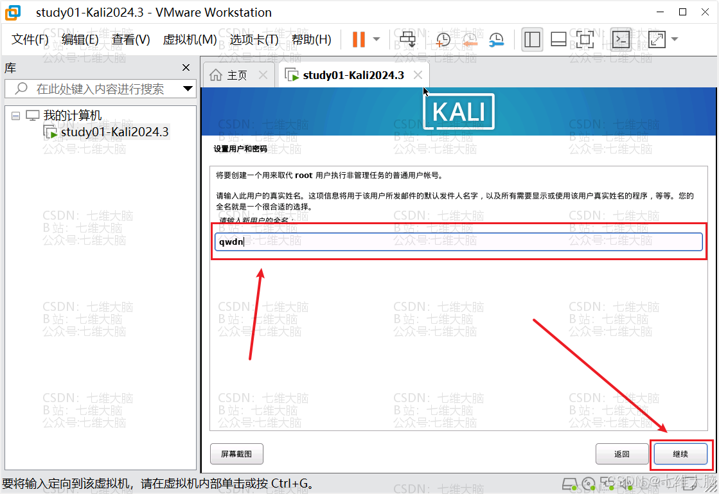Open the 编辑(E) menu
719x494 pixels.
(80, 40)
